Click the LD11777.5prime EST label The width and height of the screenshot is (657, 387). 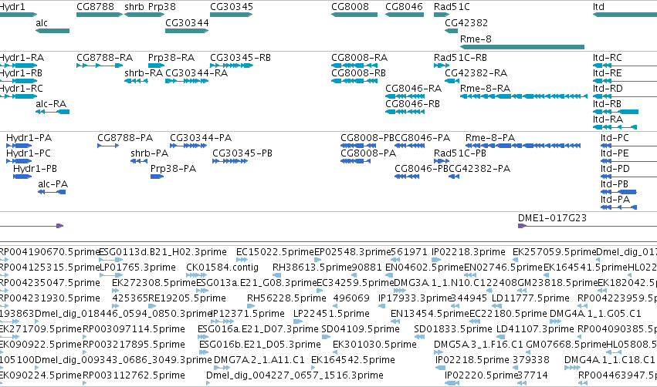(x=530, y=298)
